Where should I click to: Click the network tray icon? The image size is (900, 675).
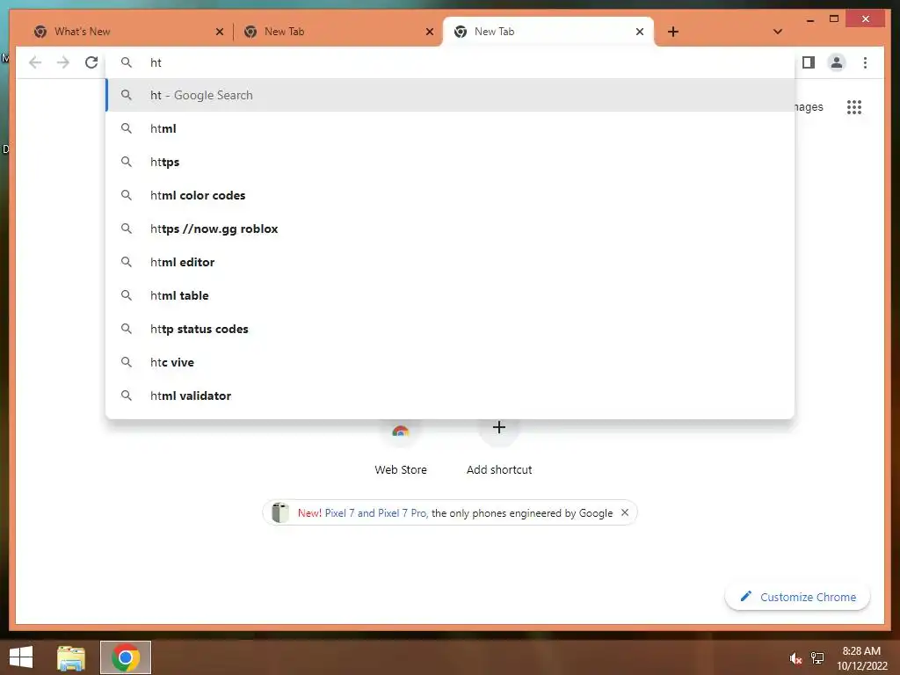(817, 657)
